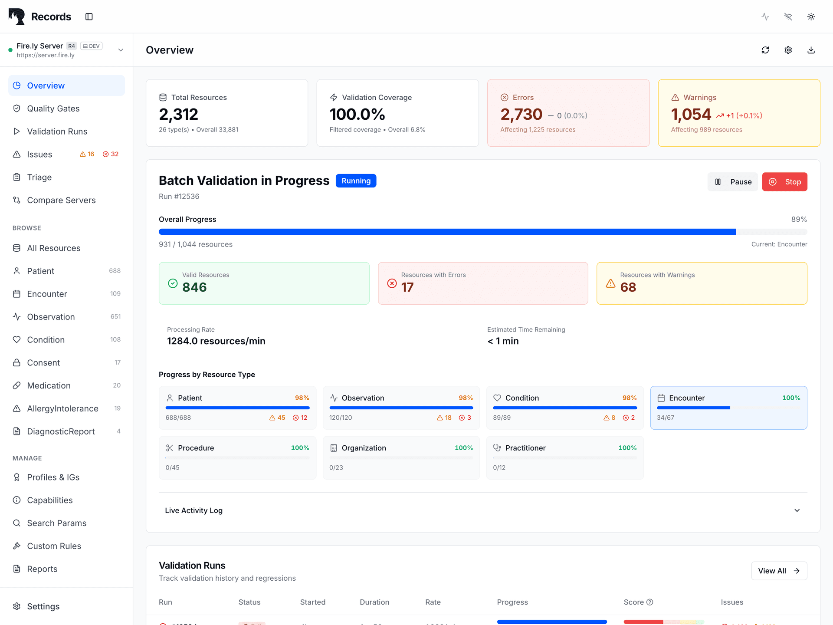Open the Quality Gates panel
This screenshot has height=625, width=833.
click(53, 109)
